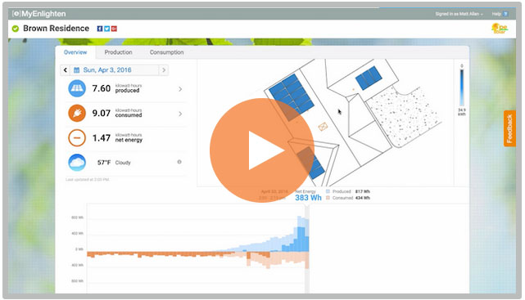This screenshot has width=525, height=300.
Task: Click the Google Plus share icon
Action: (x=114, y=29)
